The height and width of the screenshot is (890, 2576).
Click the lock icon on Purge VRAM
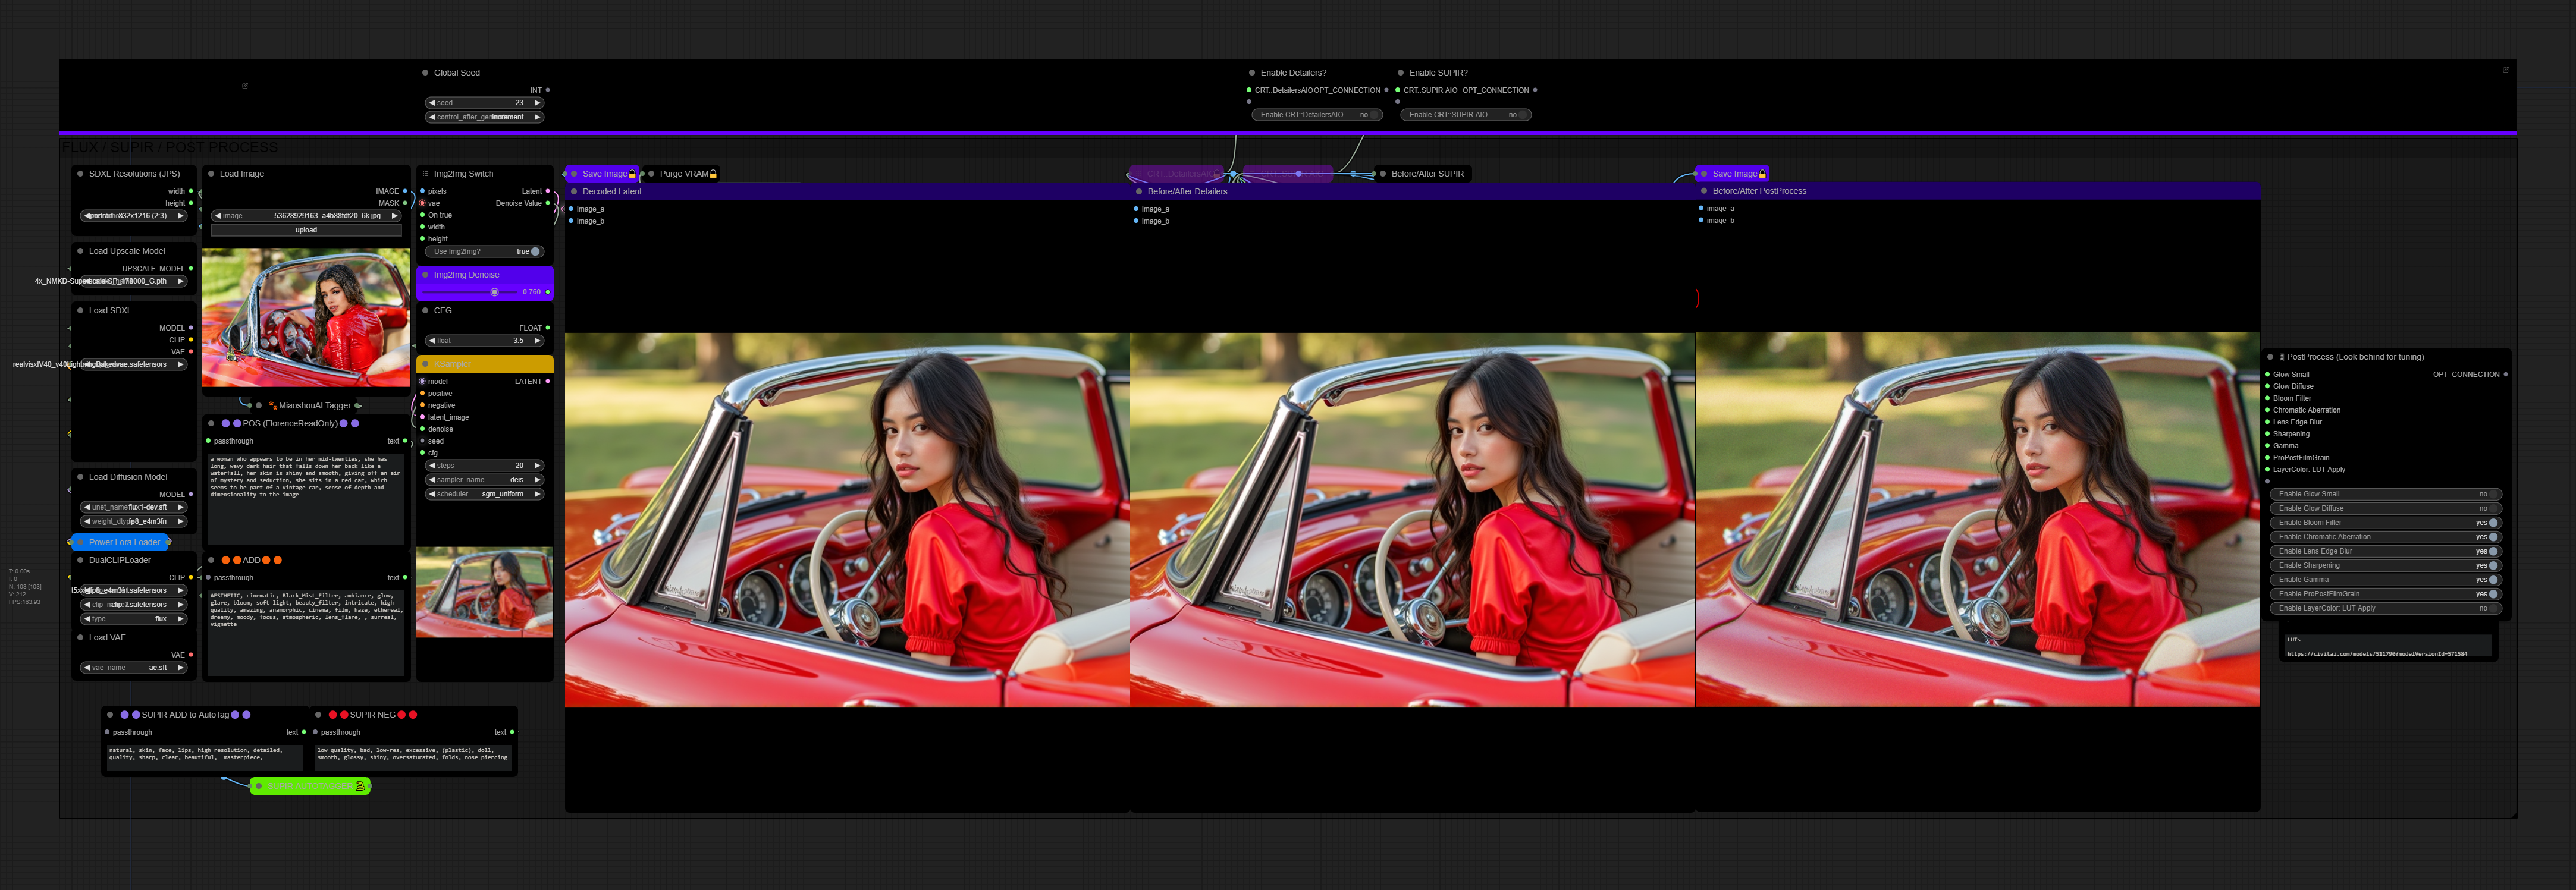coord(713,174)
